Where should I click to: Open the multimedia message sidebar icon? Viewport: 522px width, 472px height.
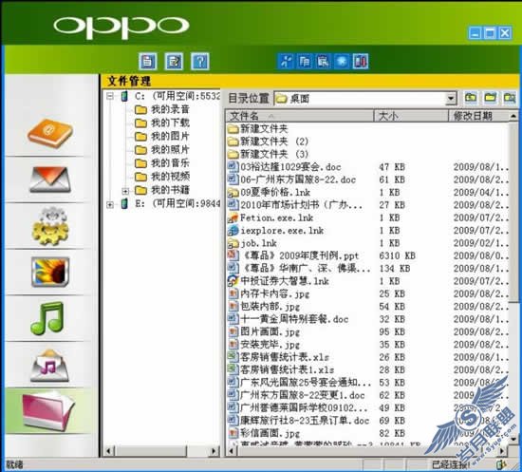(49, 366)
